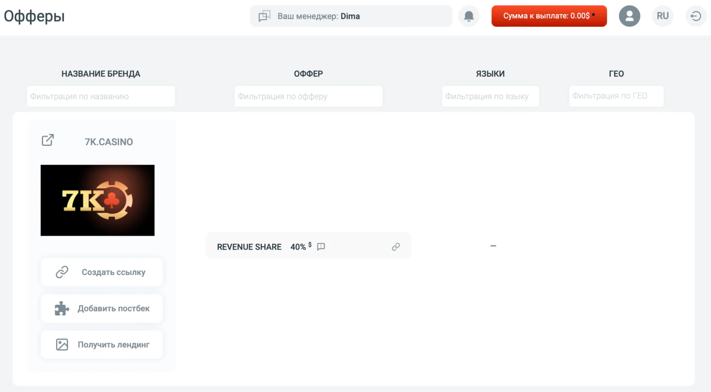The width and height of the screenshot is (711, 392).
Task: Focus the language filter input field
Action: point(490,96)
